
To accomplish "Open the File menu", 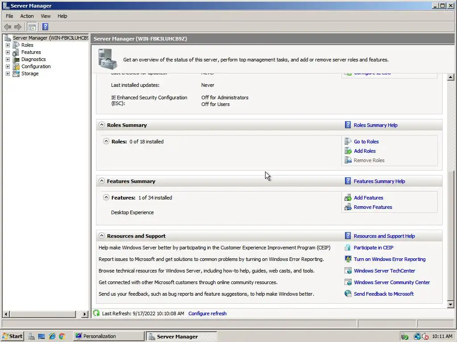I will click(9, 16).
